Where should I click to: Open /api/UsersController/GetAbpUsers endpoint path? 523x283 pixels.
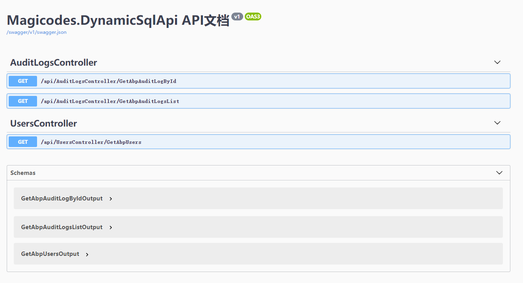[x=91, y=142]
